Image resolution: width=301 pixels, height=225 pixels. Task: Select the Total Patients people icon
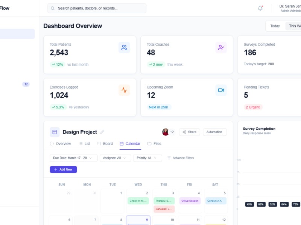[124, 48]
